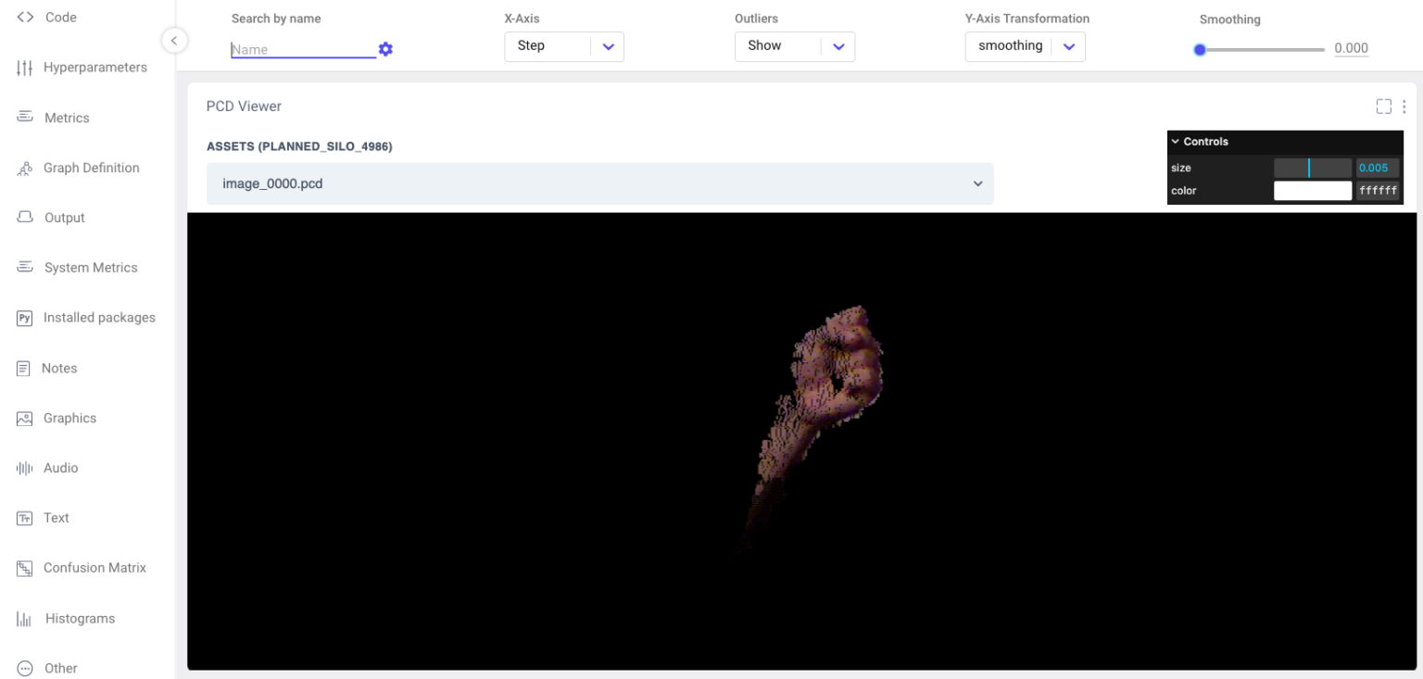Open the Metrics section
The width and height of the screenshot is (1423, 679).
click(x=67, y=118)
